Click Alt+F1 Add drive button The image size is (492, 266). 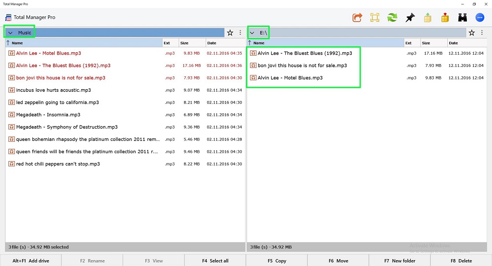(31, 261)
